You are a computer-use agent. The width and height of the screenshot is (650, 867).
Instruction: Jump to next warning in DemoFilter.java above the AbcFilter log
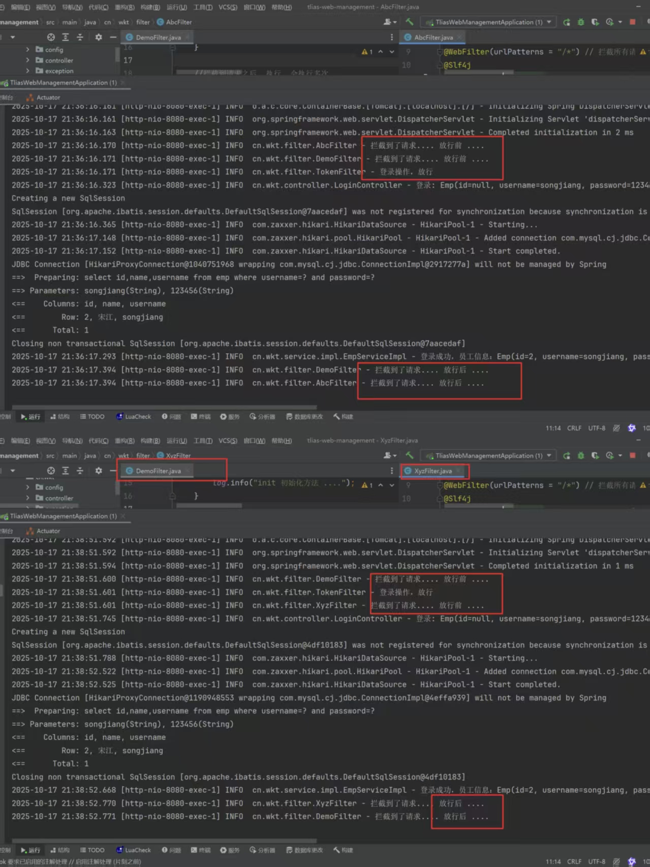point(391,52)
